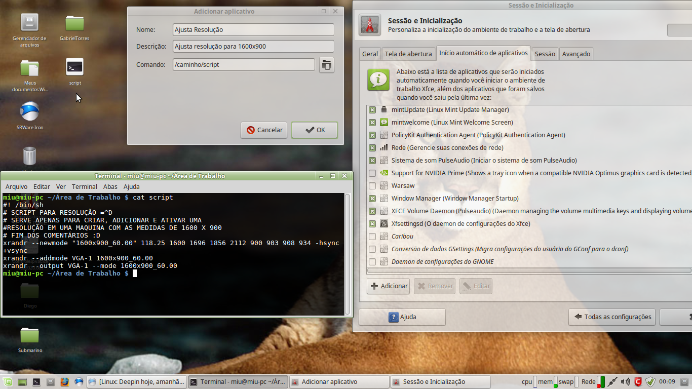Open the Ajuda menu in Terminal

click(x=131, y=187)
